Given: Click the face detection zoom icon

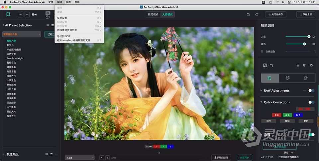Looking at the screenshot, I should [48, 17].
